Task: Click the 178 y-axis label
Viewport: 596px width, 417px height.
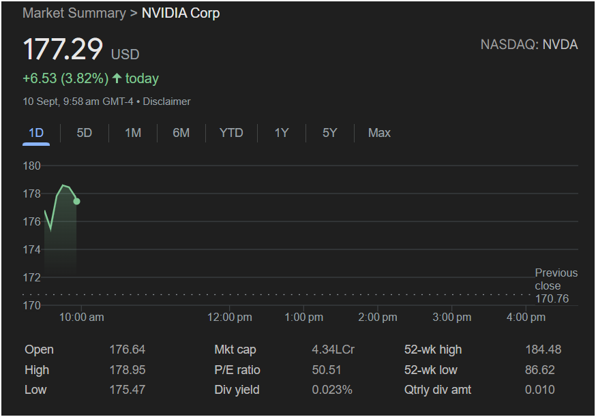Action: click(31, 194)
